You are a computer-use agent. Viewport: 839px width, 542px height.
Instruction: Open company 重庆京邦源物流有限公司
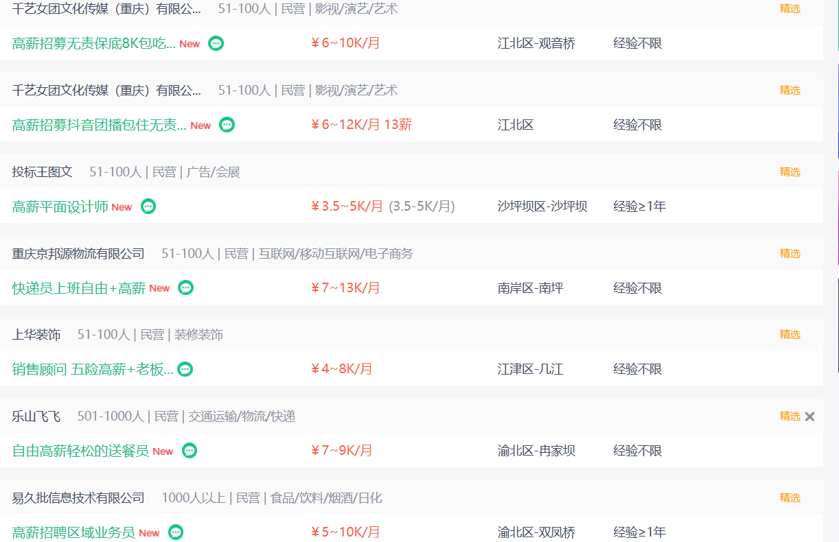(x=78, y=254)
